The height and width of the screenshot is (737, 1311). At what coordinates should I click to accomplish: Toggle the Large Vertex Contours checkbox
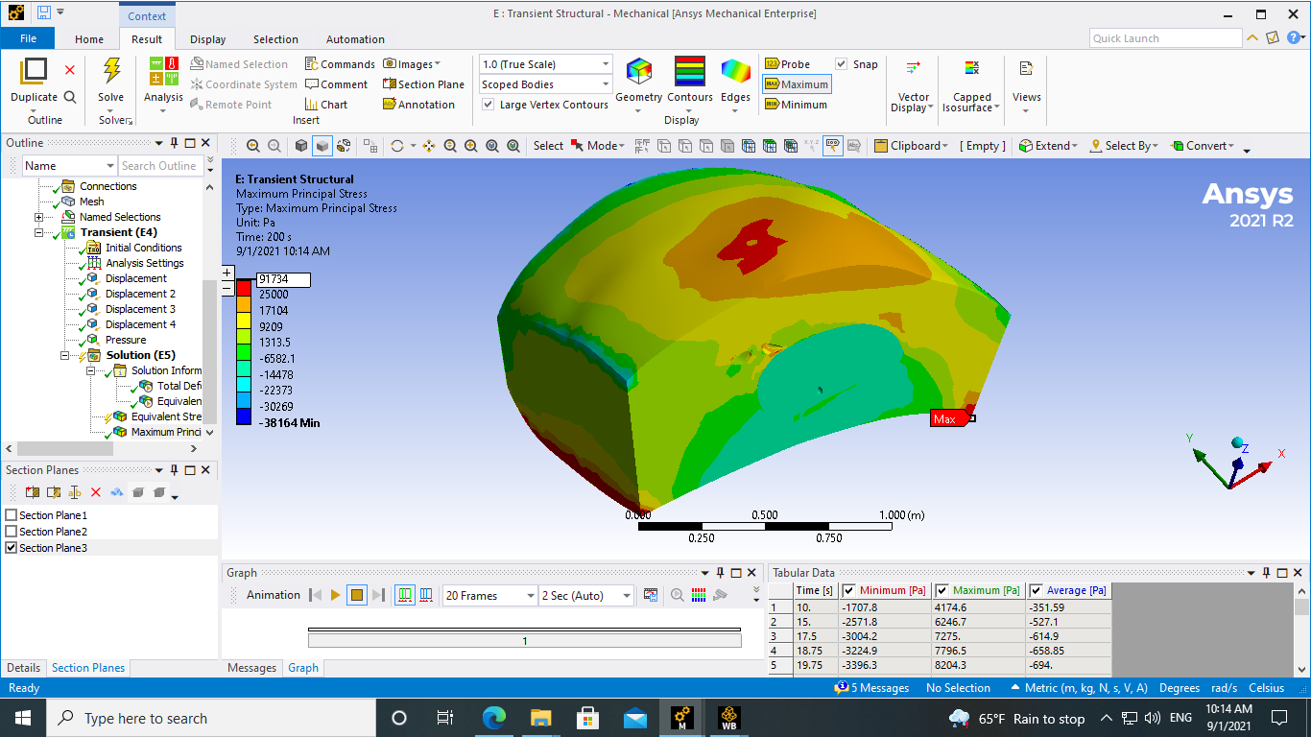pos(489,105)
